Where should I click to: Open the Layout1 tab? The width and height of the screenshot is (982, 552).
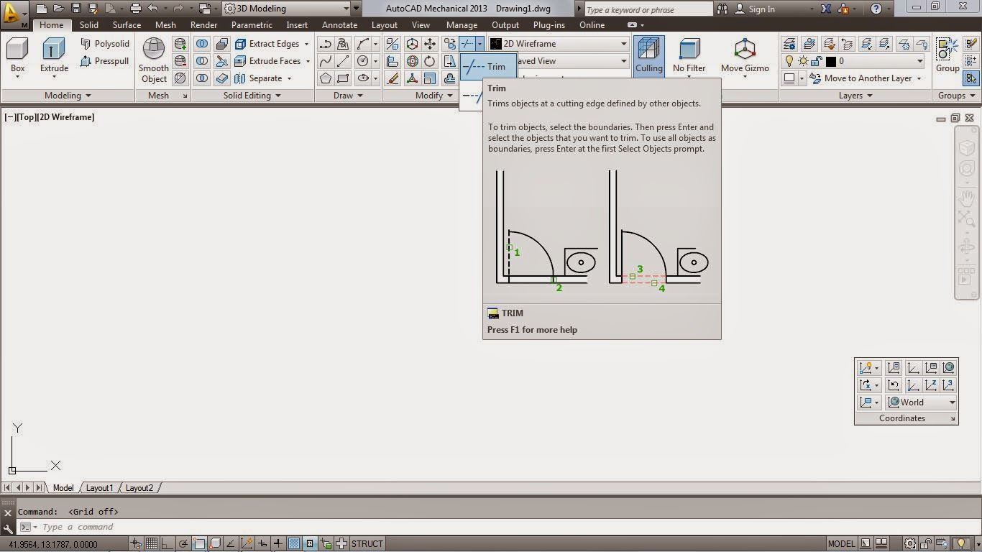pyautogui.click(x=99, y=488)
